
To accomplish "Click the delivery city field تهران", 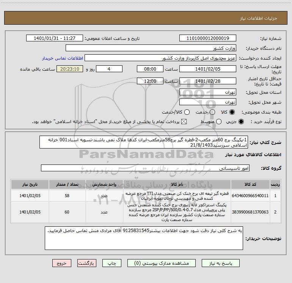I will (208, 102).
